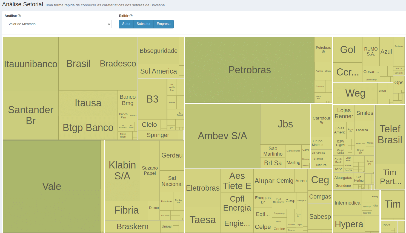Click the Vale tile
This screenshot has height=233, width=406.
pyautogui.click(x=52, y=187)
